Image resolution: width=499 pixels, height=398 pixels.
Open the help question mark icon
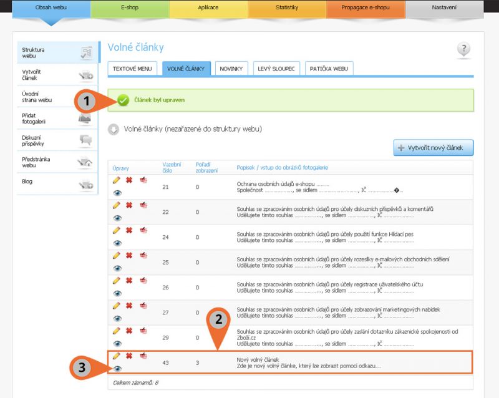[463, 50]
